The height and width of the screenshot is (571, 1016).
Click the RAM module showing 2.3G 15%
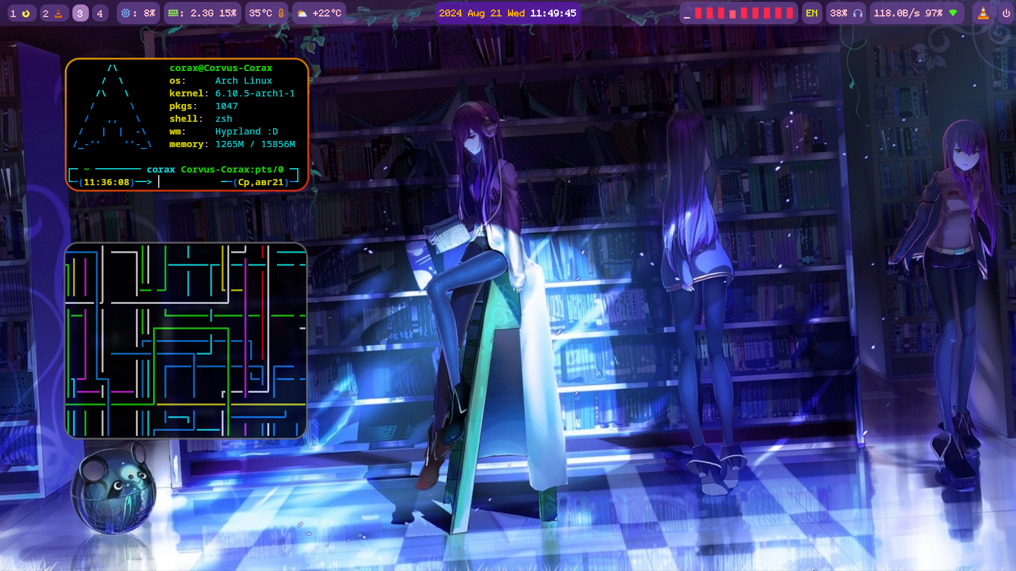[203, 13]
